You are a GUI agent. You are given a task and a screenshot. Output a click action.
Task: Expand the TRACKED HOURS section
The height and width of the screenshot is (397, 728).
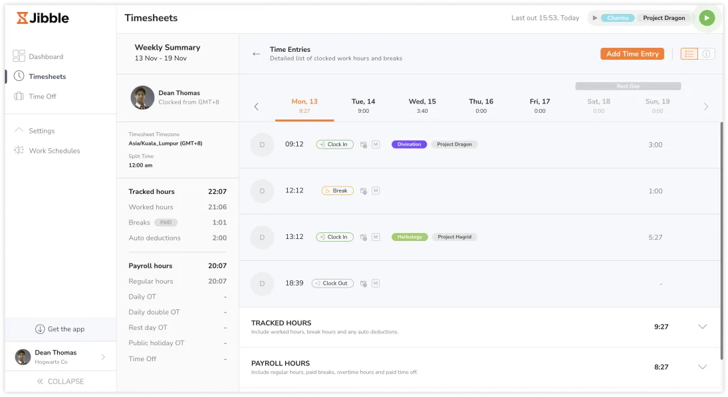702,327
